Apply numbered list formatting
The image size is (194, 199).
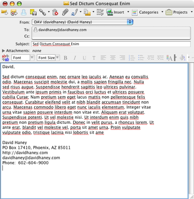(x=132, y=58)
